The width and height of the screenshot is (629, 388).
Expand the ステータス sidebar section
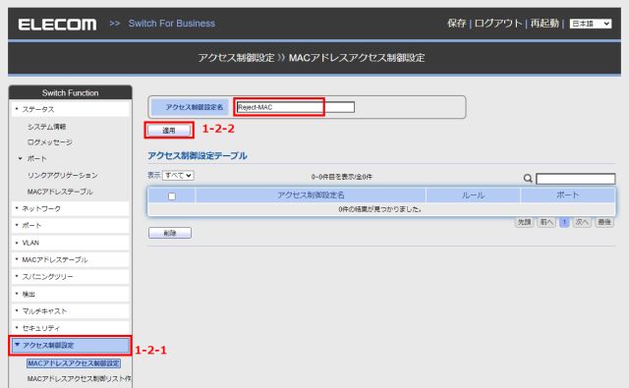tap(70, 109)
